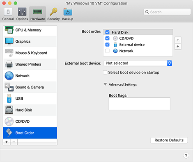Move the boot item up with the up arrow
Screen dimensions: 193x162
point(178,40)
